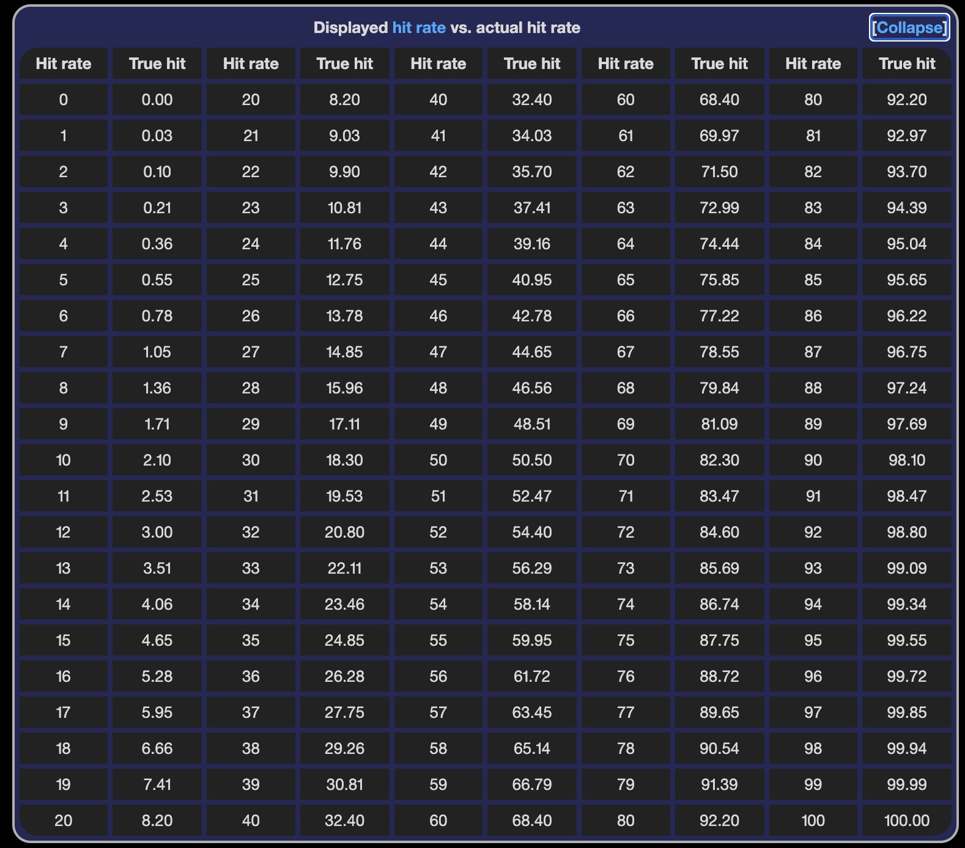Click the hit rate cell 100
The width and height of the screenshot is (965, 848).
pyautogui.click(x=813, y=821)
